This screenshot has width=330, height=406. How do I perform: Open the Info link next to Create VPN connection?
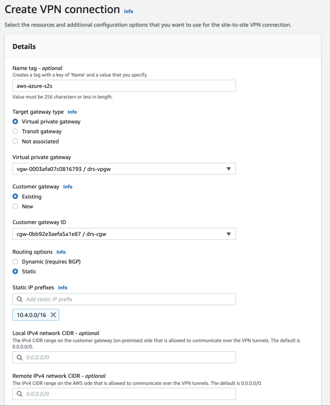click(128, 11)
